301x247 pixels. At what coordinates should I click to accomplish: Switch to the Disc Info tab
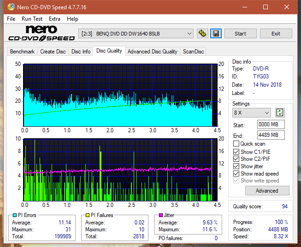tap(81, 52)
